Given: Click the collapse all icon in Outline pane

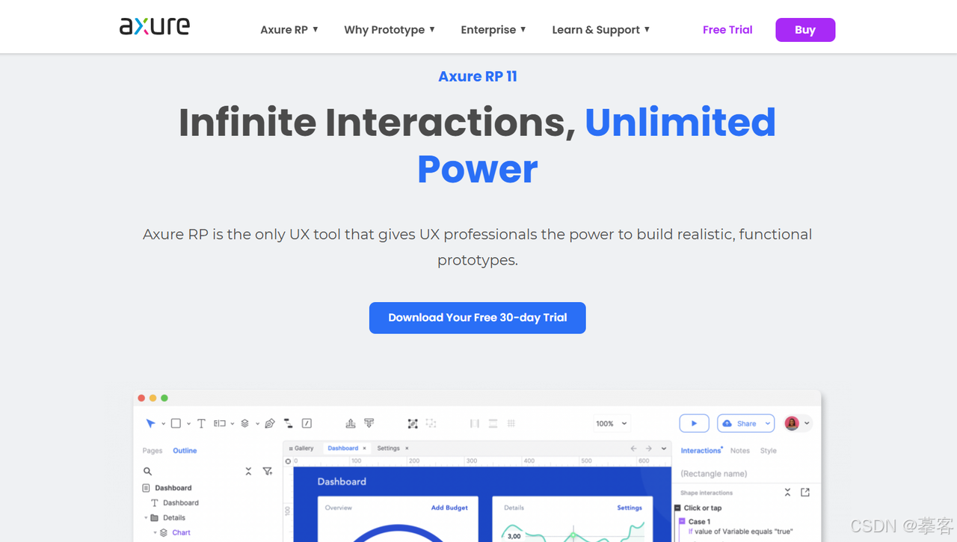Looking at the screenshot, I should point(248,471).
